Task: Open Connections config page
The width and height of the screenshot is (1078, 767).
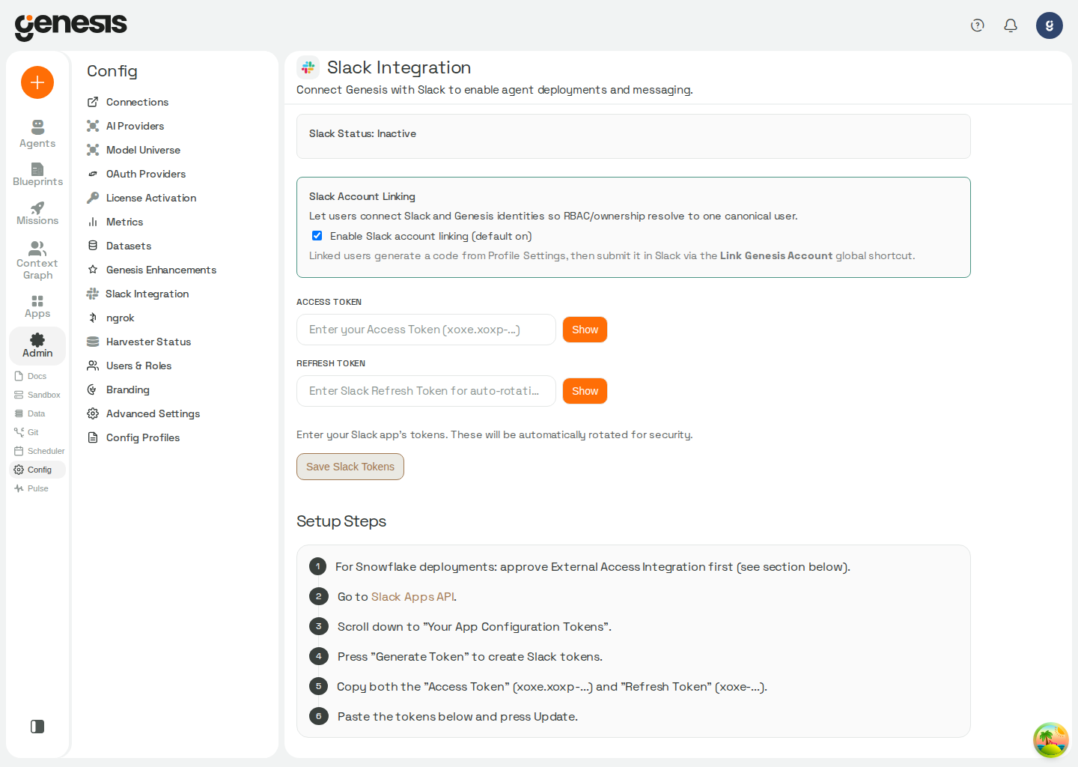Action: (x=128, y=102)
